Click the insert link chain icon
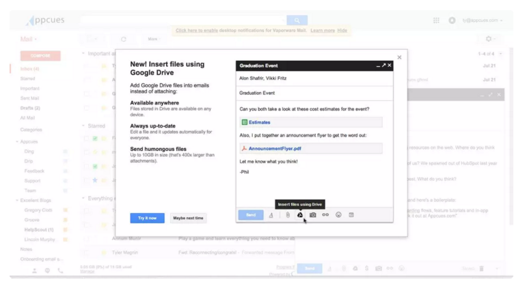514x286 pixels. coord(325,215)
